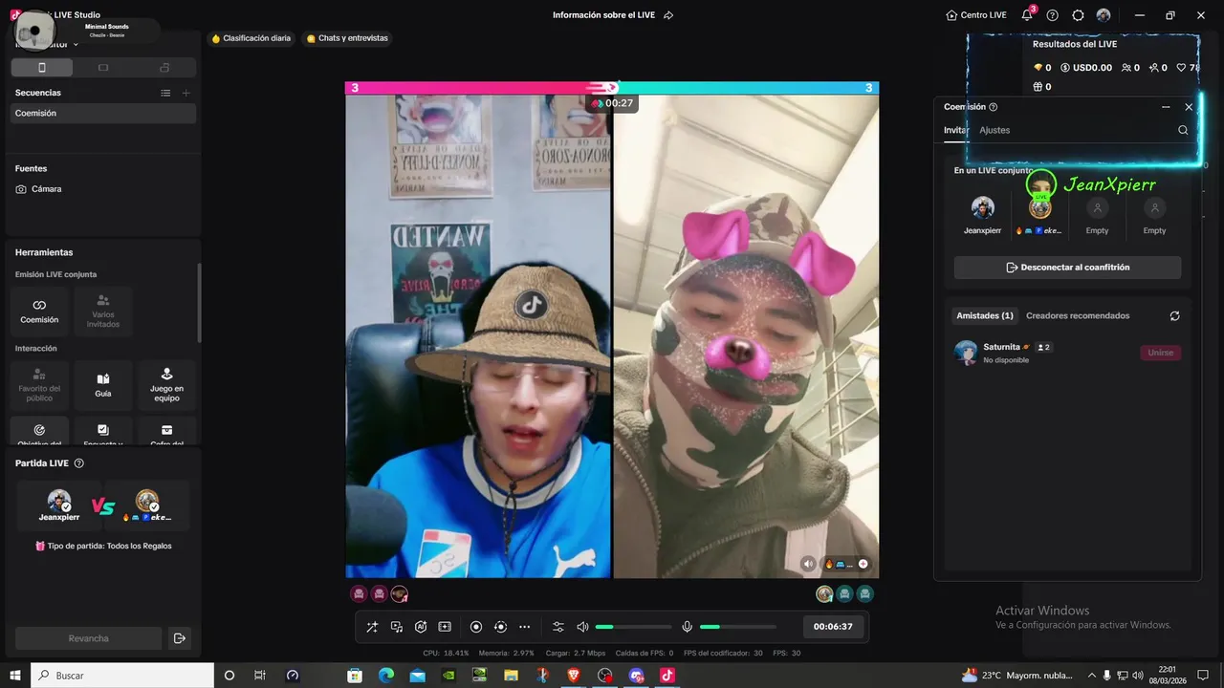Click the plus icon on guest video
1224x688 pixels.
coord(863,564)
